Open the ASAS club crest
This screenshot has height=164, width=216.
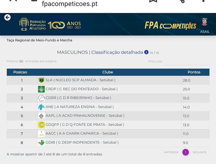[x=204, y=22]
